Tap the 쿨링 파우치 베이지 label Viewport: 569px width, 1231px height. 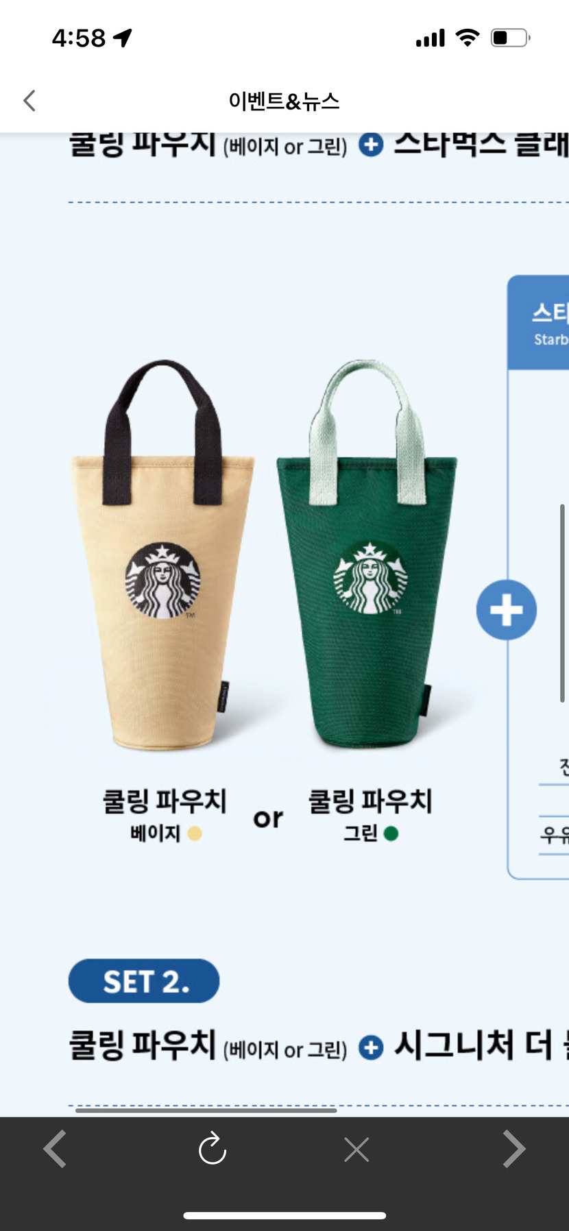pos(164,816)
